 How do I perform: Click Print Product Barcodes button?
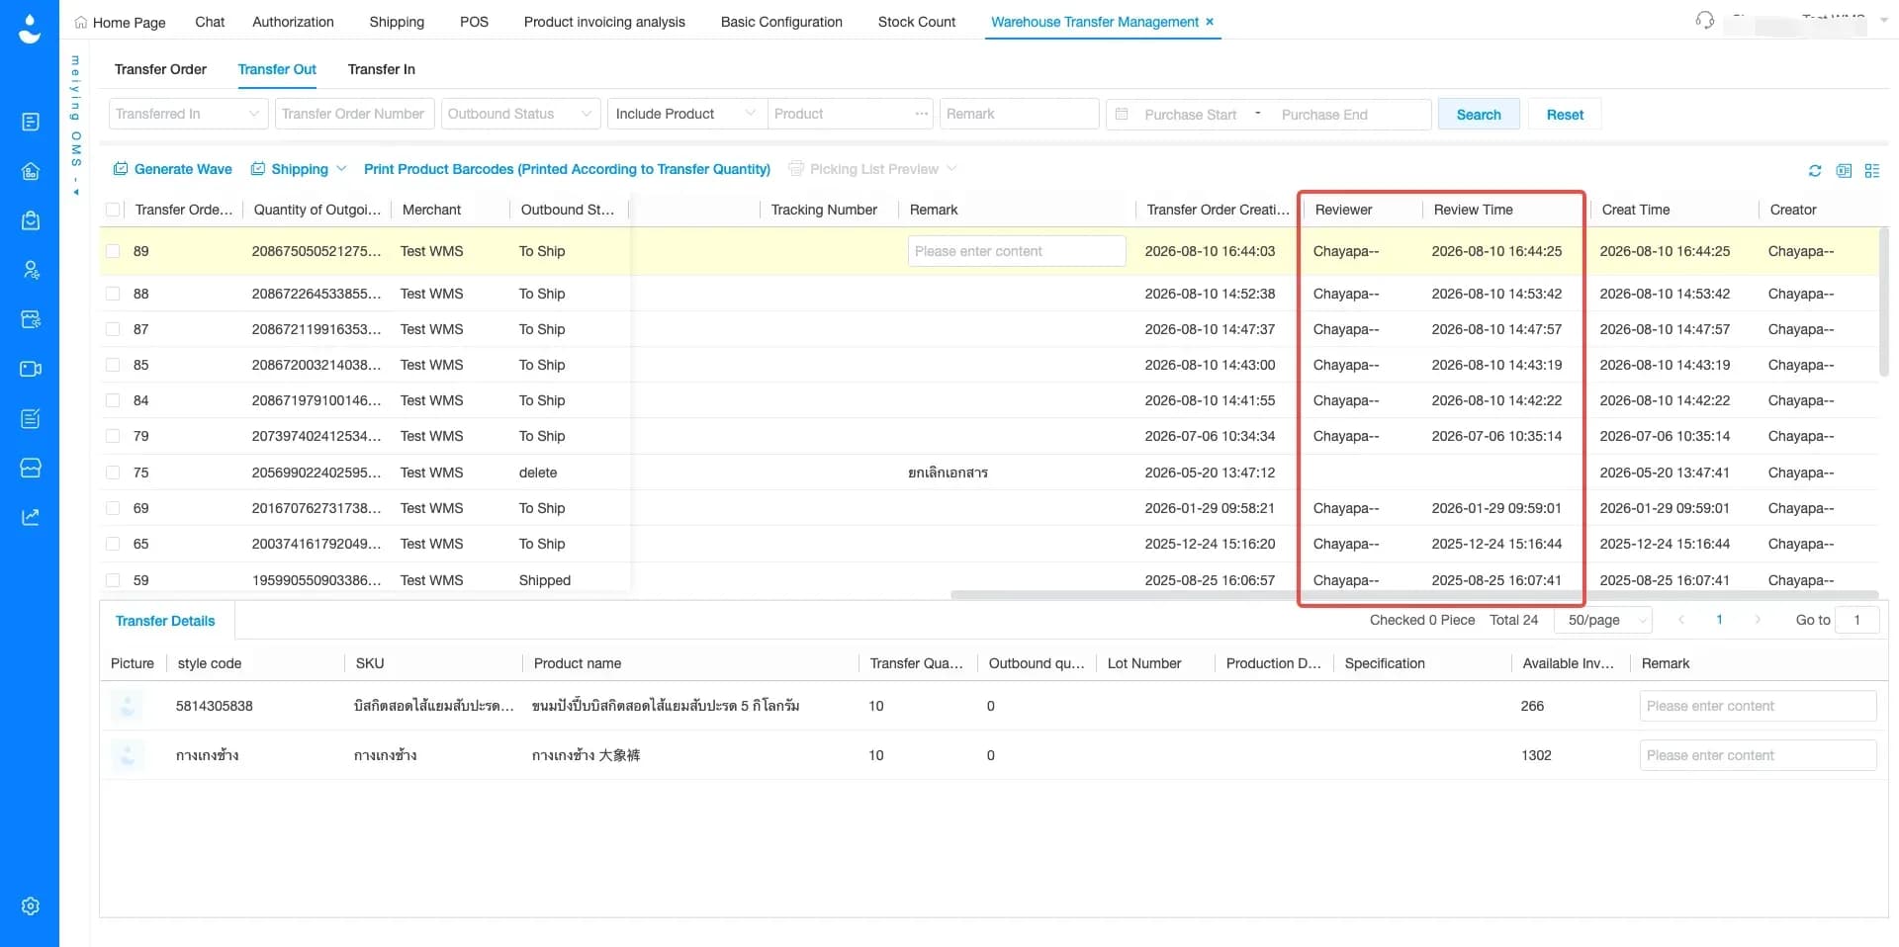567,169
